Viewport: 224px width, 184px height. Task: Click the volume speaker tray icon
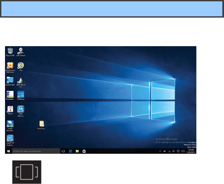click(173, 151)
